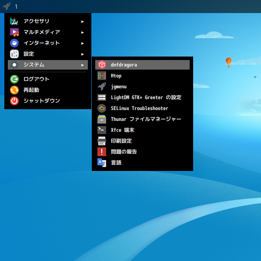Expand the インターネット submenu arrow
The image size is (261, 261).
click(82, 43)
